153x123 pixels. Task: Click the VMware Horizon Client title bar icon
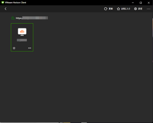click(x=3, y=2)
